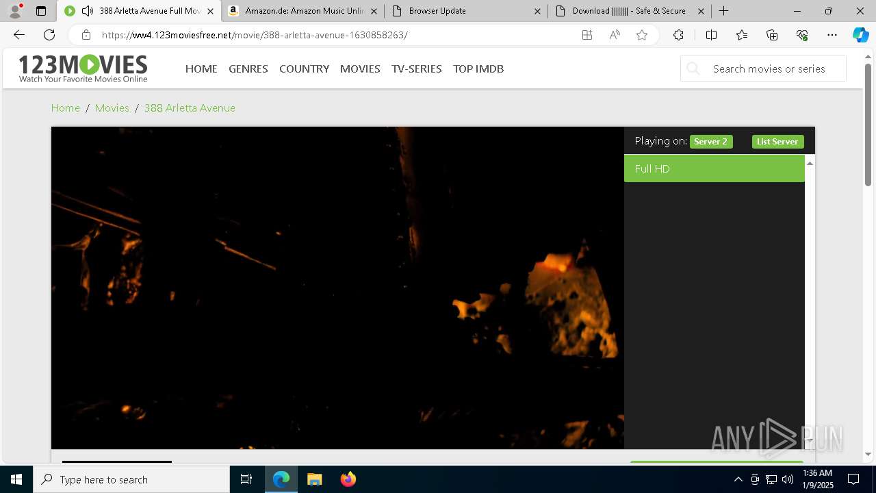The height and width of the screenshot is (493, 876).
Task: Switch to the Browser Update tab
Action: (x=465, y=11)
